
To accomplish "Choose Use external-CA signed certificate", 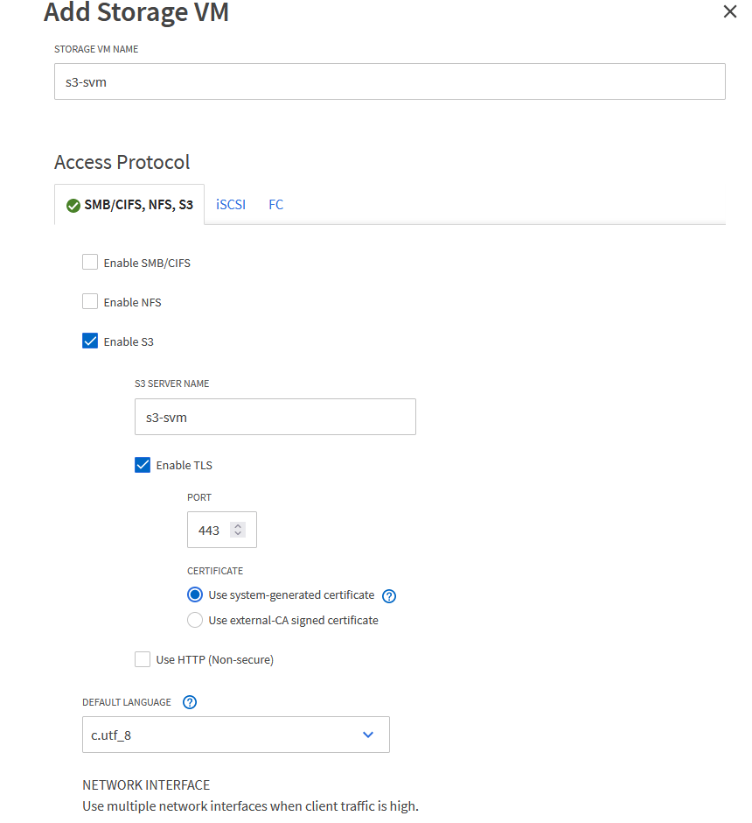I will [195, 620].
